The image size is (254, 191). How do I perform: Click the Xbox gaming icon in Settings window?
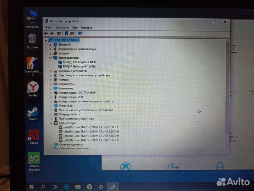[x=125, y=167]
